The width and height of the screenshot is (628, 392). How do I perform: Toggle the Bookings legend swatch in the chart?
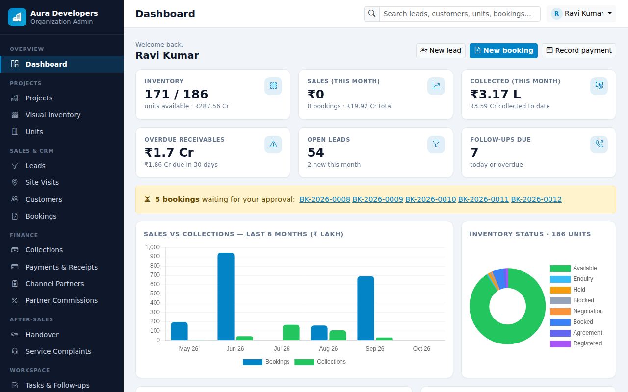(x=253, y=362)
